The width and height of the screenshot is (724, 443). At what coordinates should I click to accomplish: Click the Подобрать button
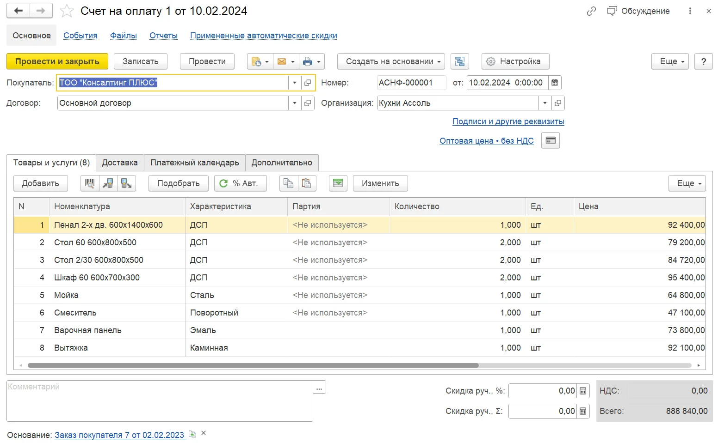(179, 183)
